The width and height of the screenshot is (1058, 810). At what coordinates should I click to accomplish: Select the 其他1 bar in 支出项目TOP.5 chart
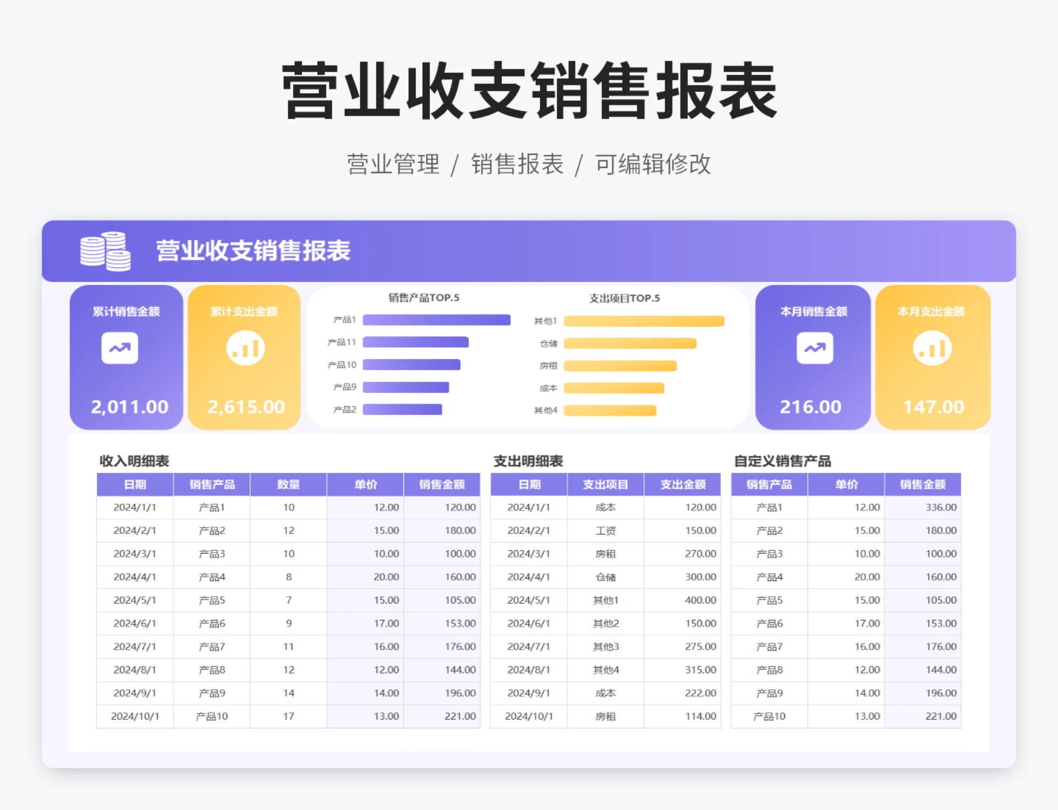click(x=645, y=320)
